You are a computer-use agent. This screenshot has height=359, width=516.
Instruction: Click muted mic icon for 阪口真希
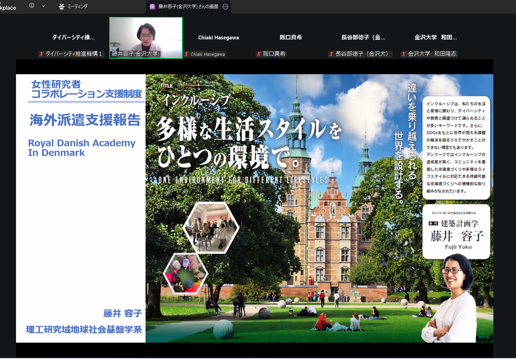coord(259,54)
